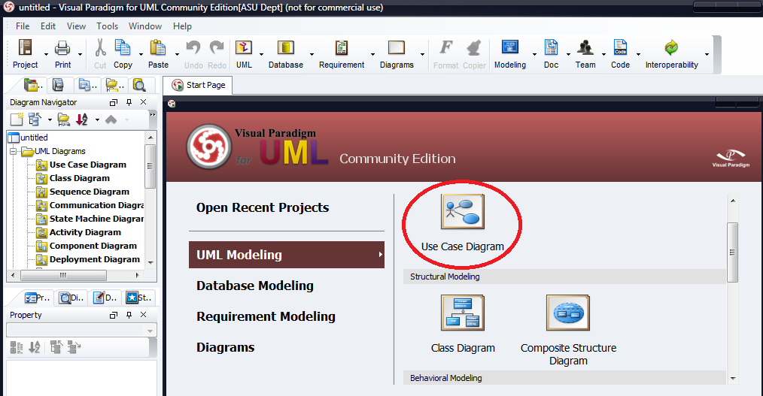This screenshot has width=763, height=396.
Task: Click Use Case Diagram thumbnail on Start Page
Action: point(463,212)
